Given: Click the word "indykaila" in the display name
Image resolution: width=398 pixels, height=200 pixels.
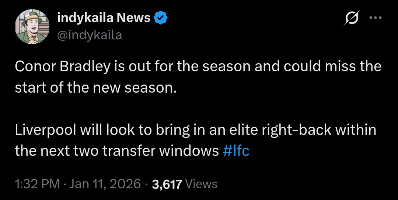Looking at the screenshot, I should [84, 18].
